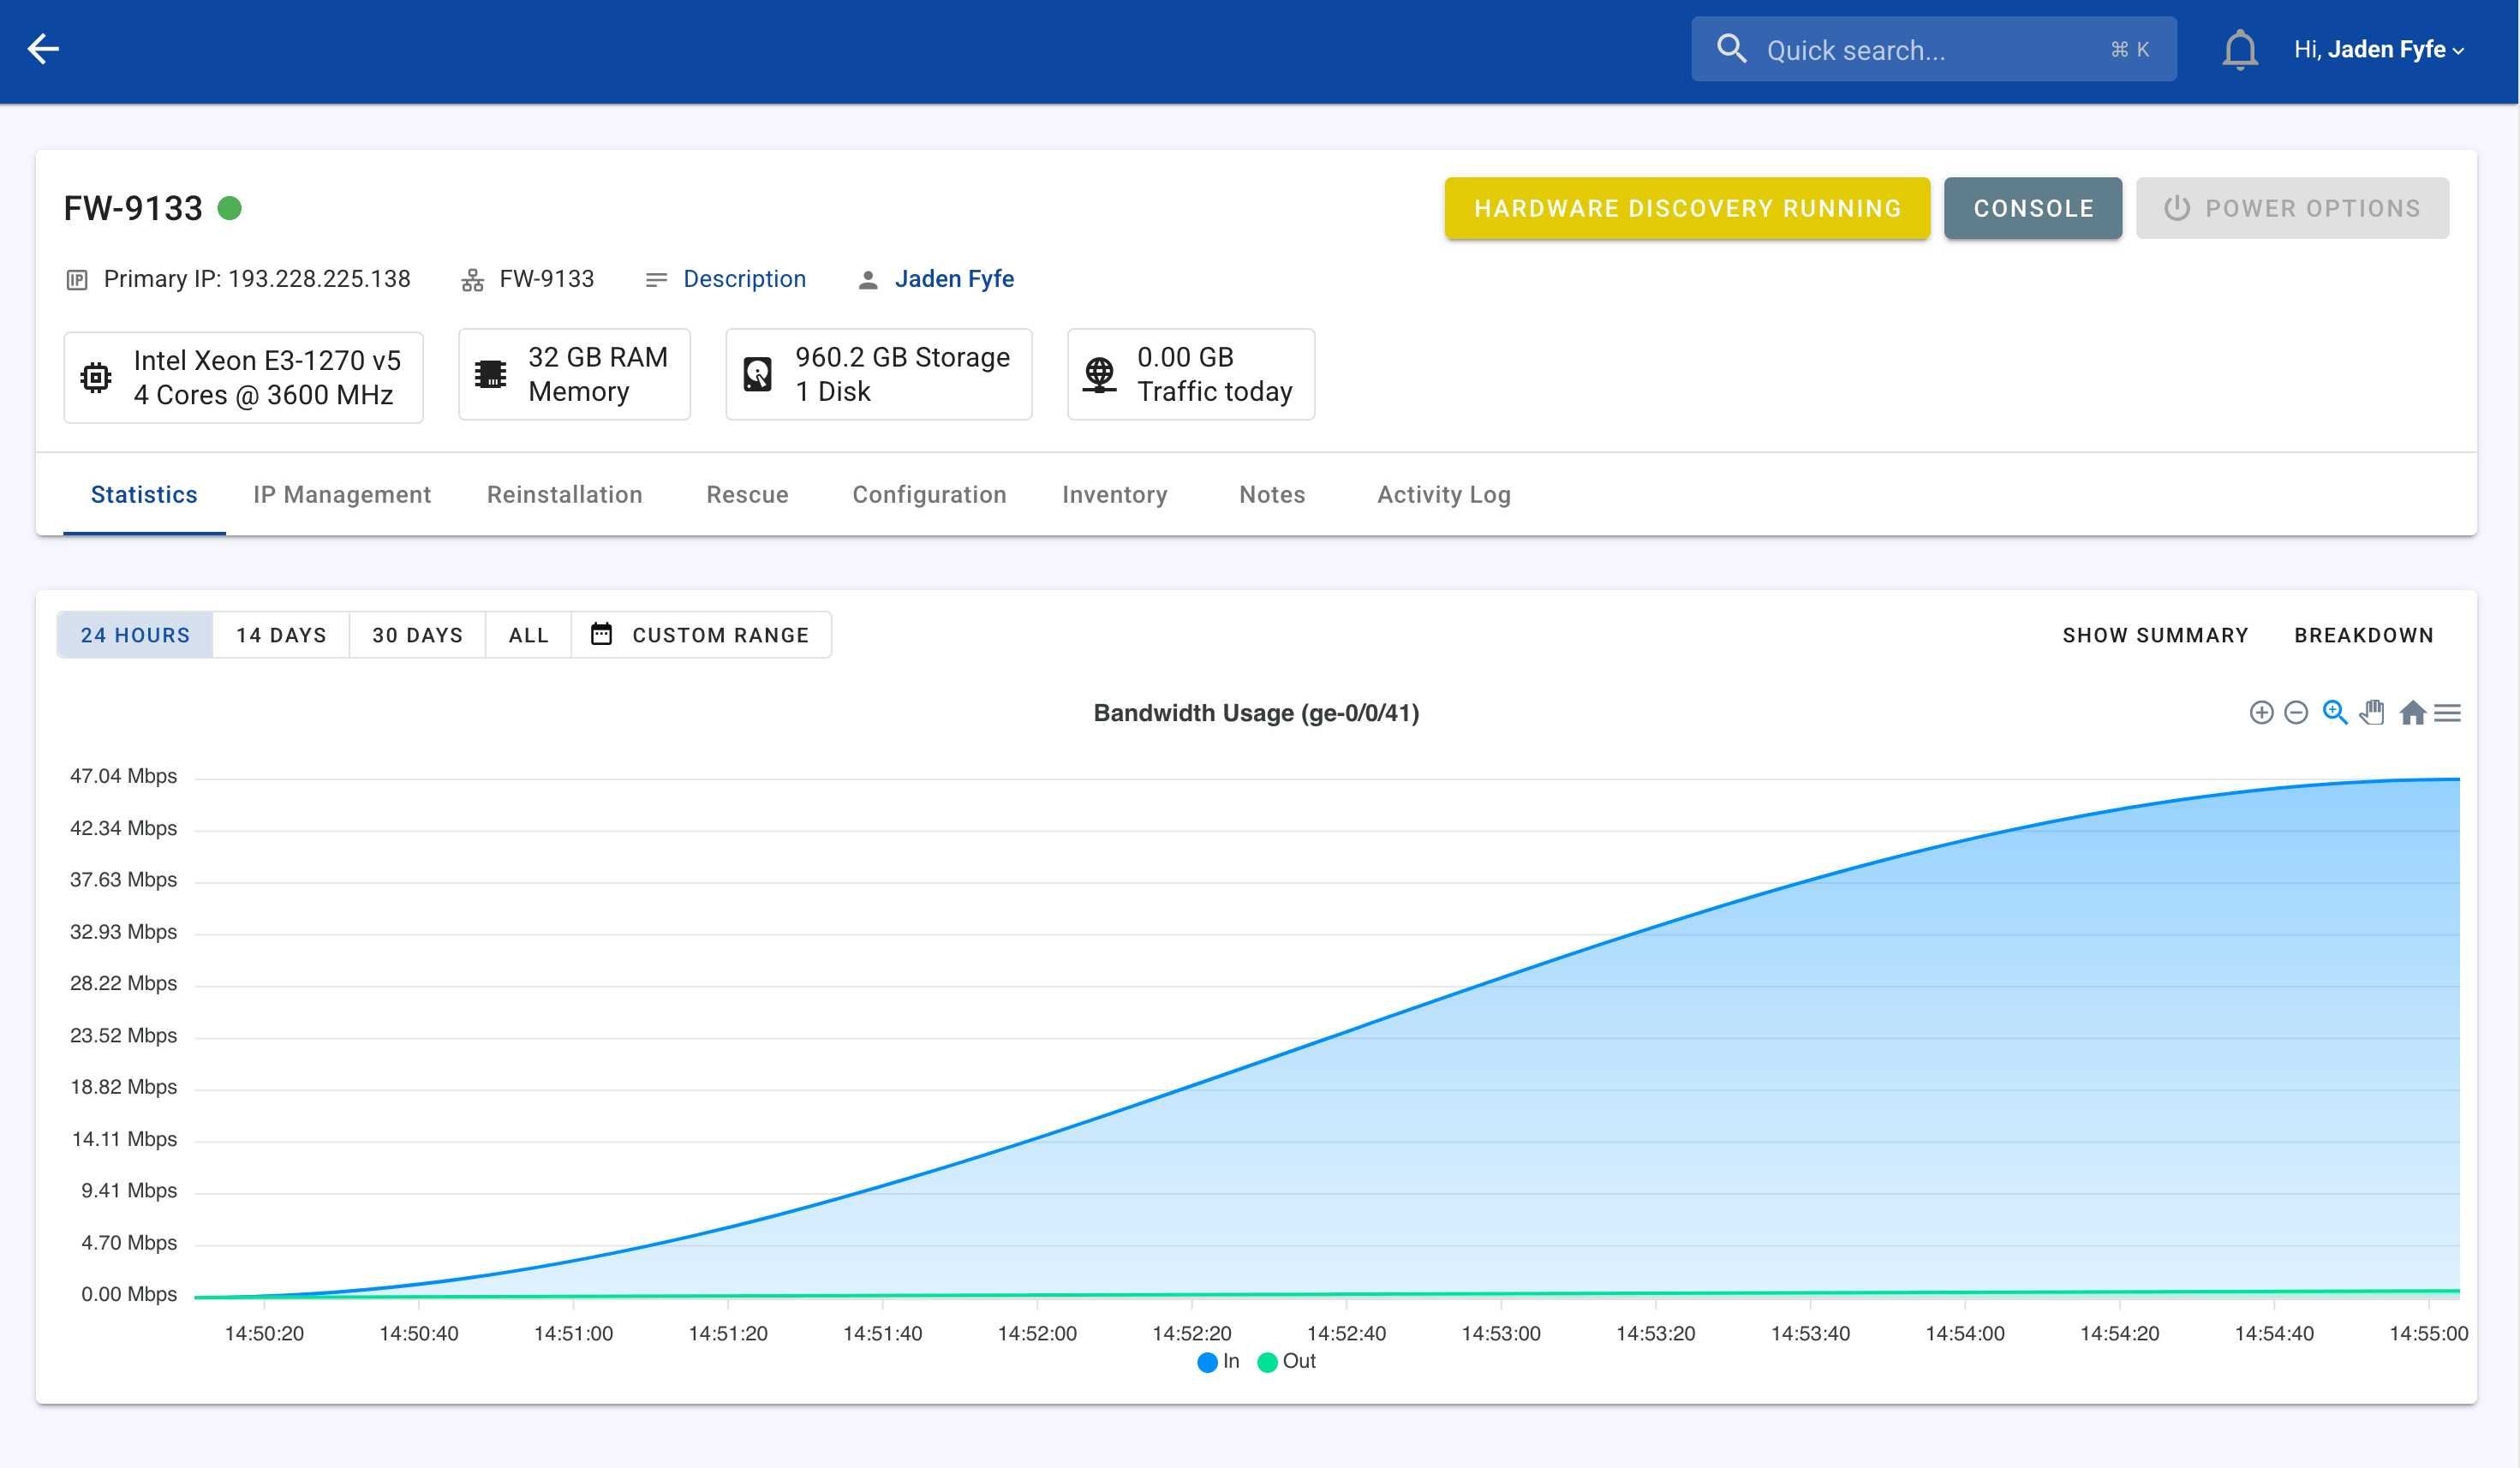2520x1468 pixels.
Task: Open the Custom Range picker
Action: coord(701,635)
